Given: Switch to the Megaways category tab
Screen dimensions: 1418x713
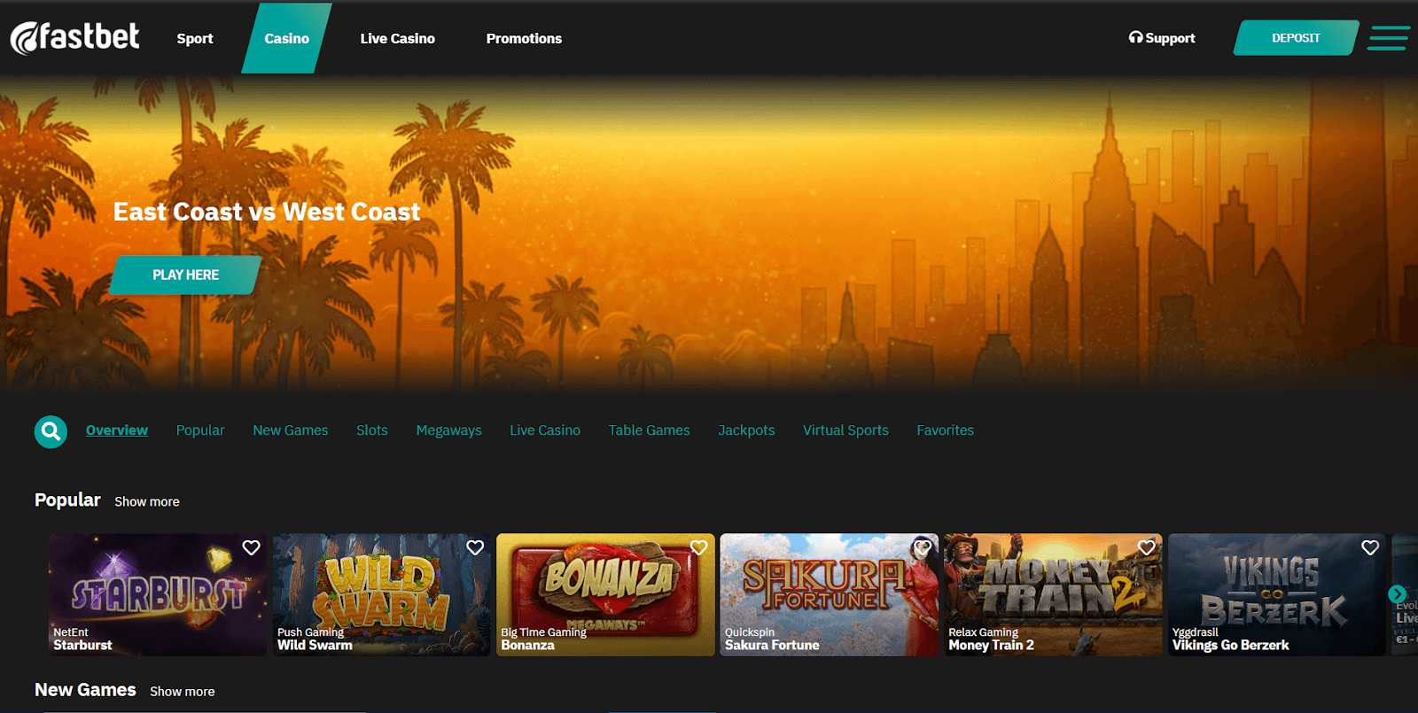Looking at the screenshot, I should point(448,430).
